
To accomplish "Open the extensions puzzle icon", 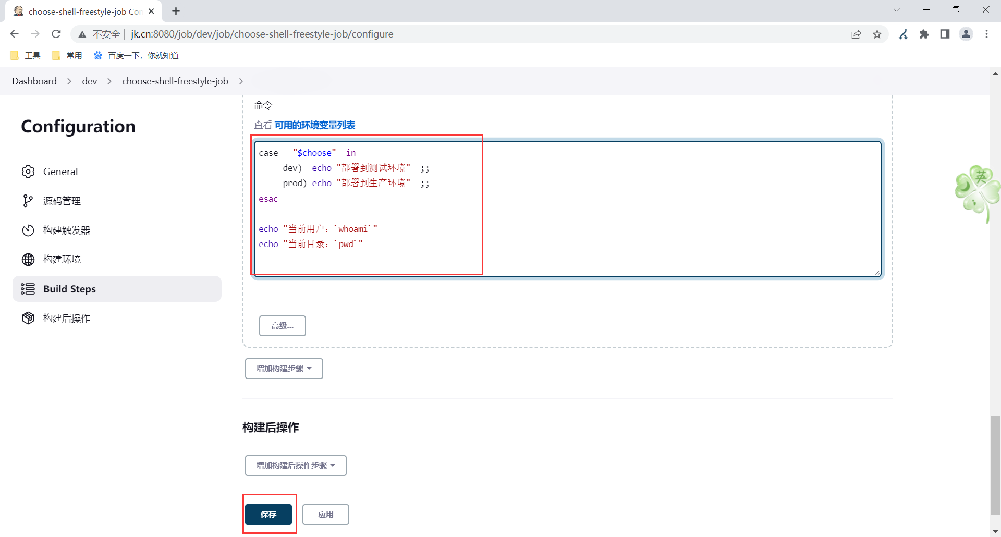I will pyautogui.click(x=924, y=34).
